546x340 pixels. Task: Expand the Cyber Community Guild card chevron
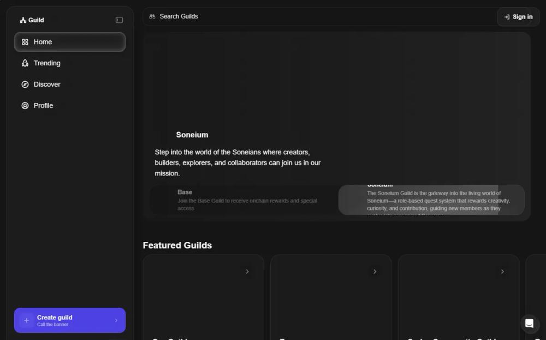click(502, 271)
